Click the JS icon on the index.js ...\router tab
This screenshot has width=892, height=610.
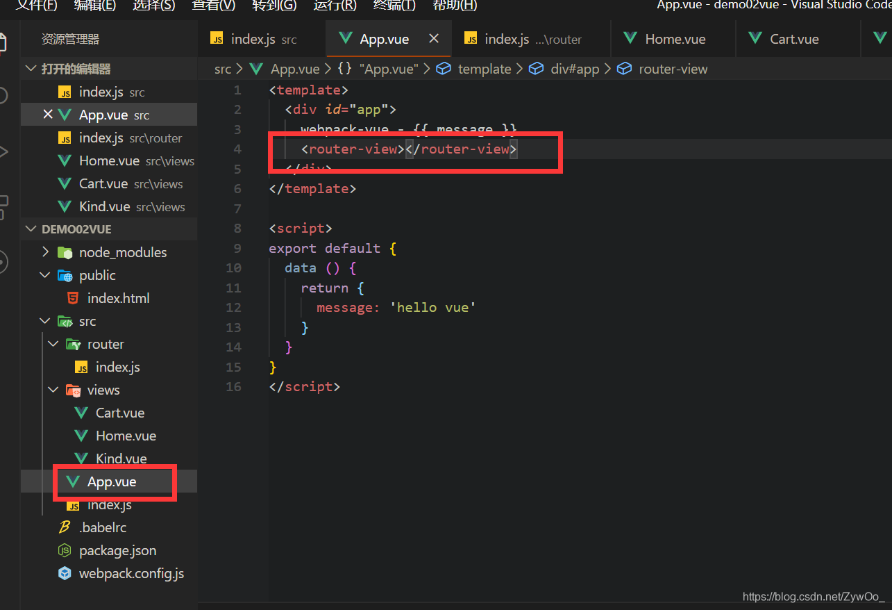(471, 39)
